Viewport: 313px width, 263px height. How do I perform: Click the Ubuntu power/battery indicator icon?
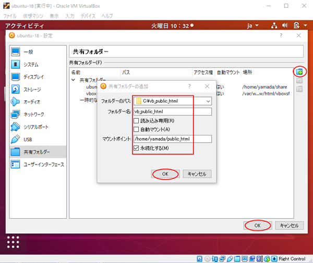pyautogui.click(x=296, y=26)
